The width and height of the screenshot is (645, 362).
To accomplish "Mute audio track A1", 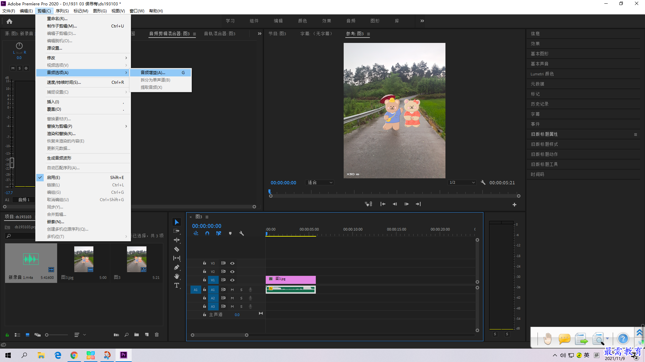I will pyautogui.click(x=232, y=290).
